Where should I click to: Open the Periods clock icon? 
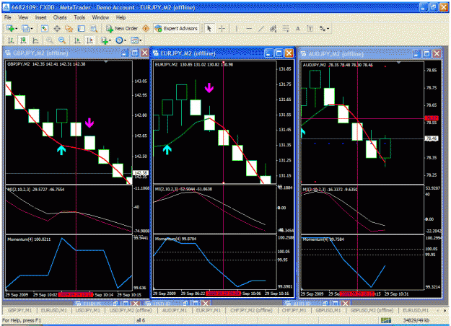(119, 40)
